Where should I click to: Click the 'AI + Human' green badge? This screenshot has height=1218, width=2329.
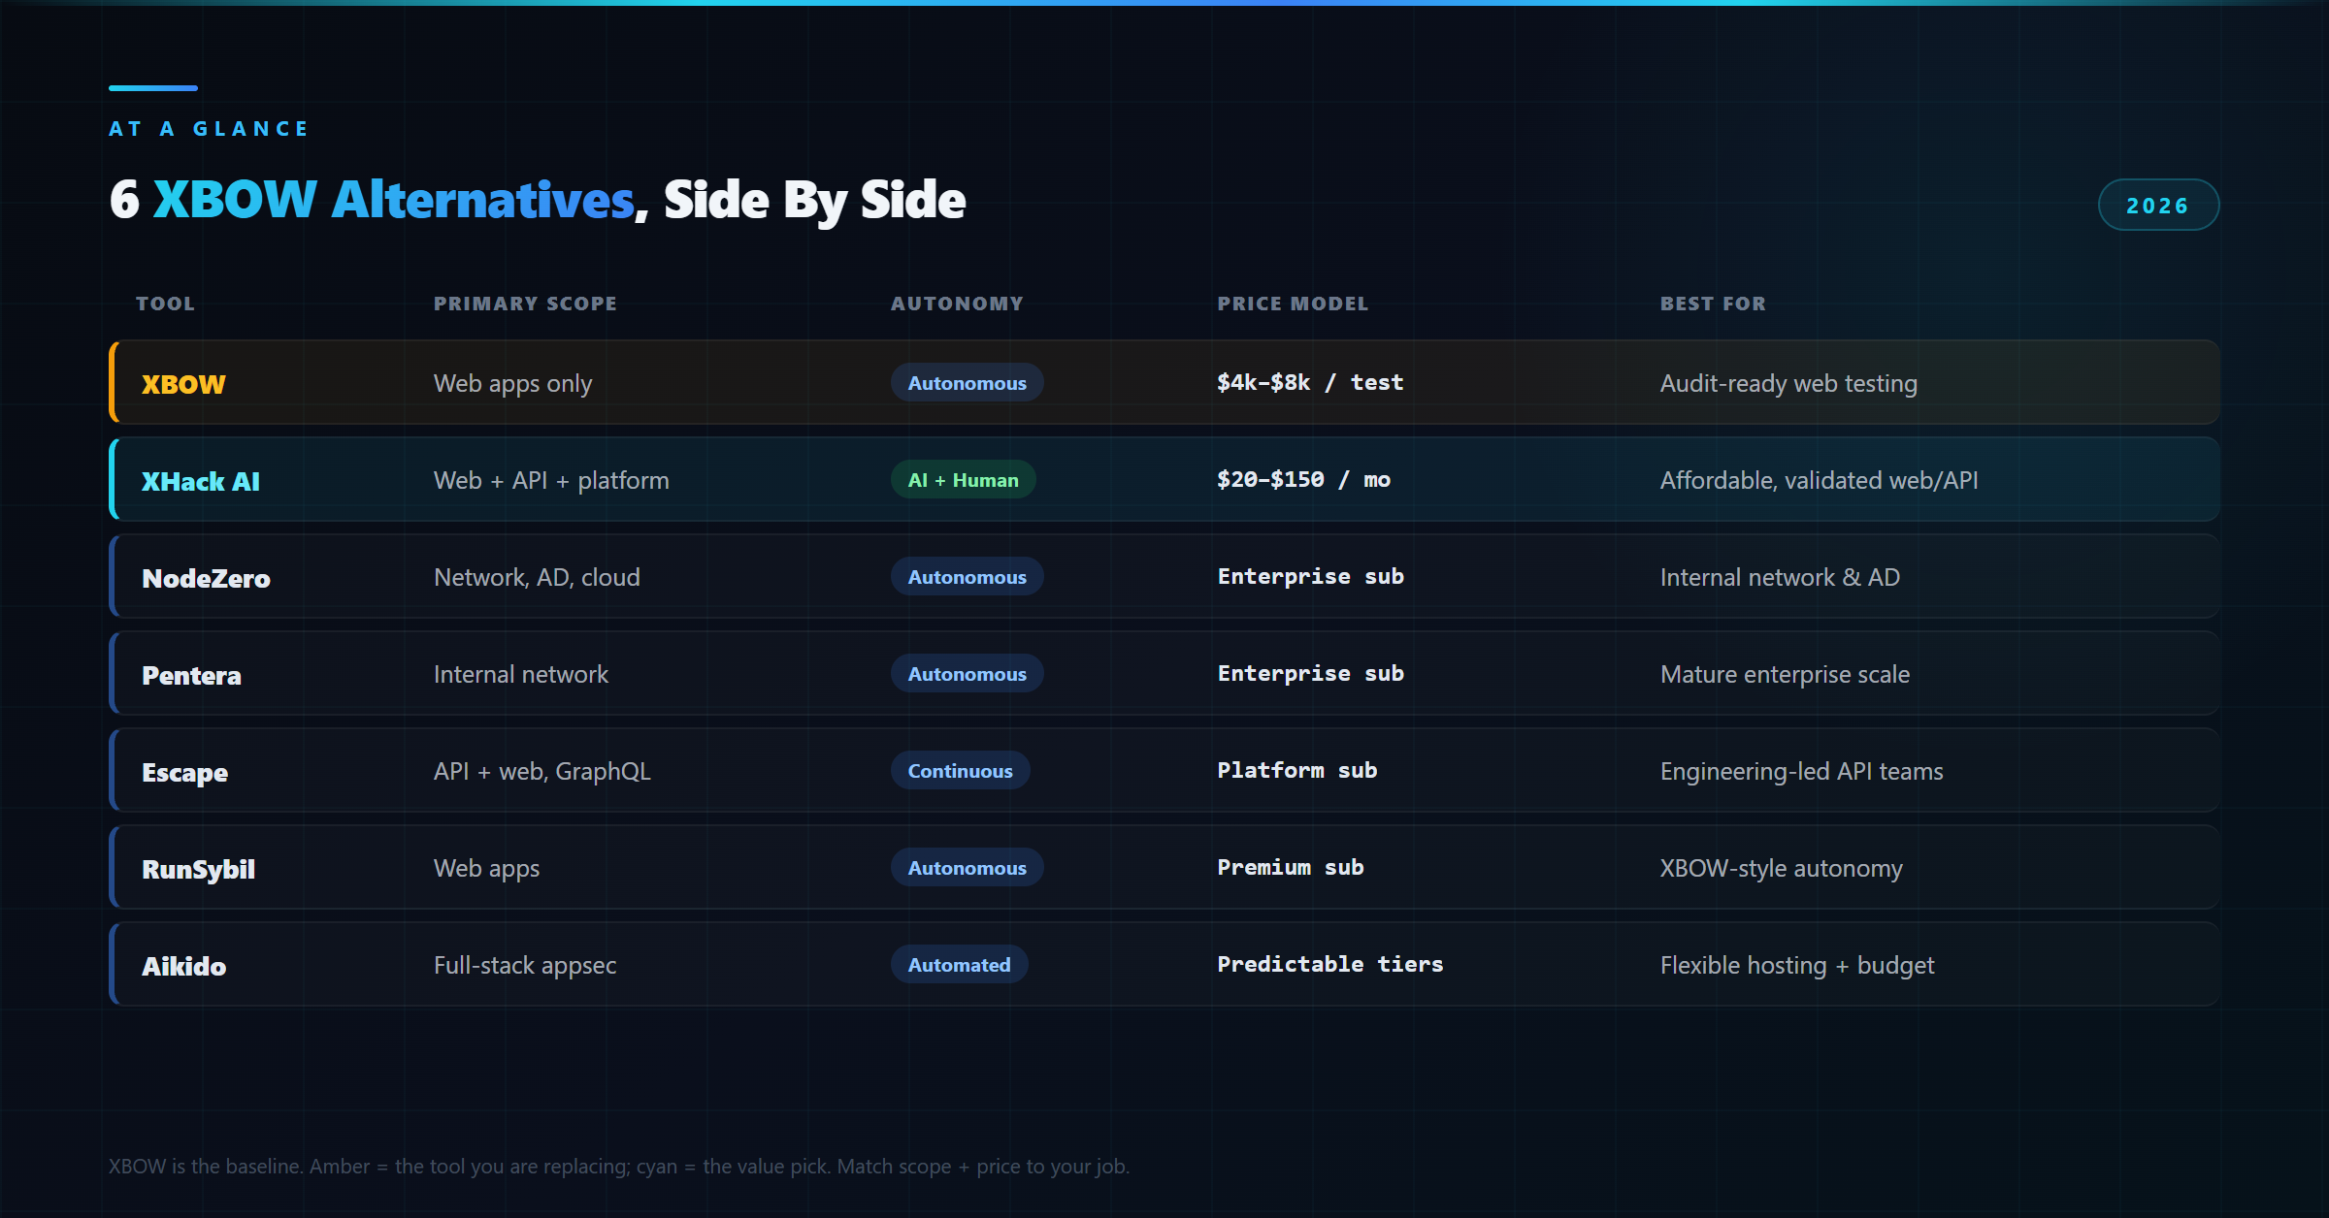pos(963,480)
